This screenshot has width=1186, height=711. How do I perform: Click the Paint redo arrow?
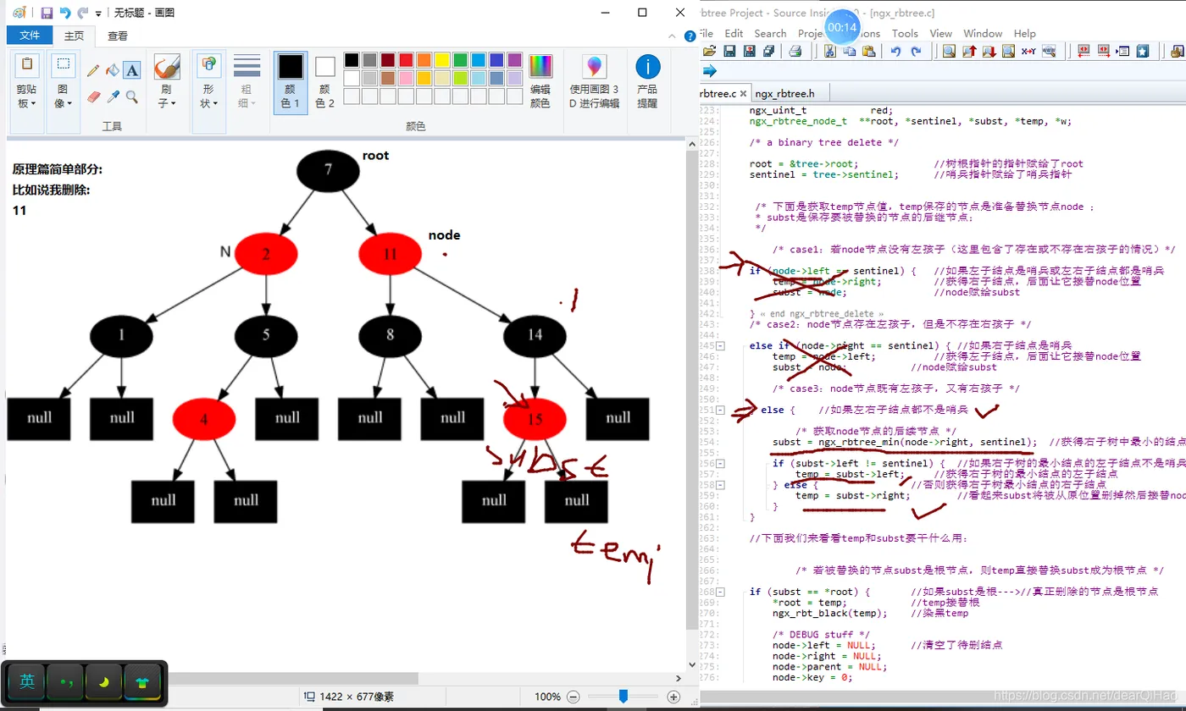tap(82, 13)
